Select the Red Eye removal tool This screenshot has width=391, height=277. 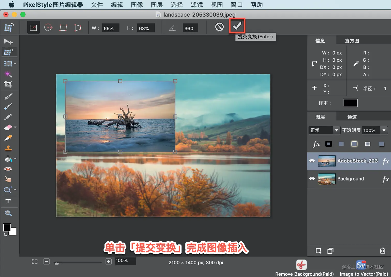[8, 169]
